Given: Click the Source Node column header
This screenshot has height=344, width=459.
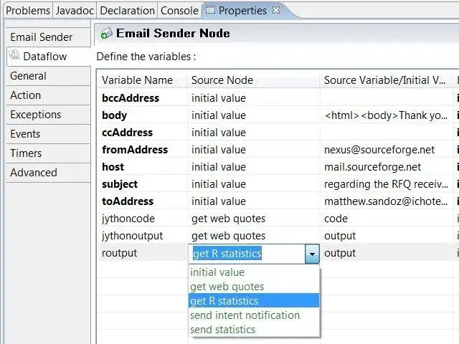Looking at the screenshot, I should 222,80.
